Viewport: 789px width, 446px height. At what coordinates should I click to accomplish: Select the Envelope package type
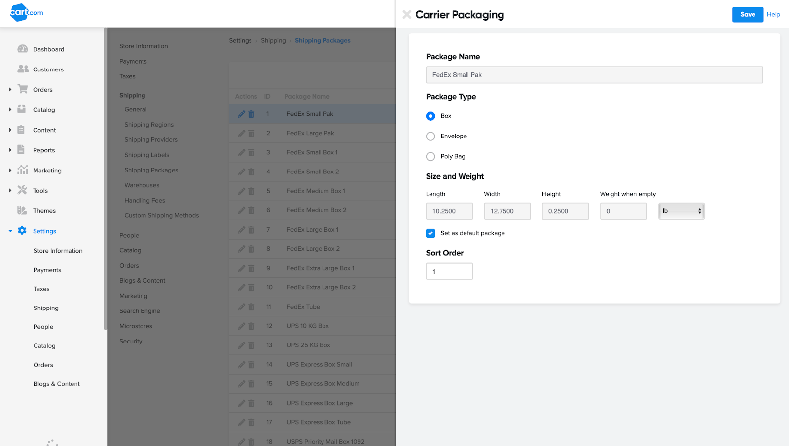click(x=430, y=136)
